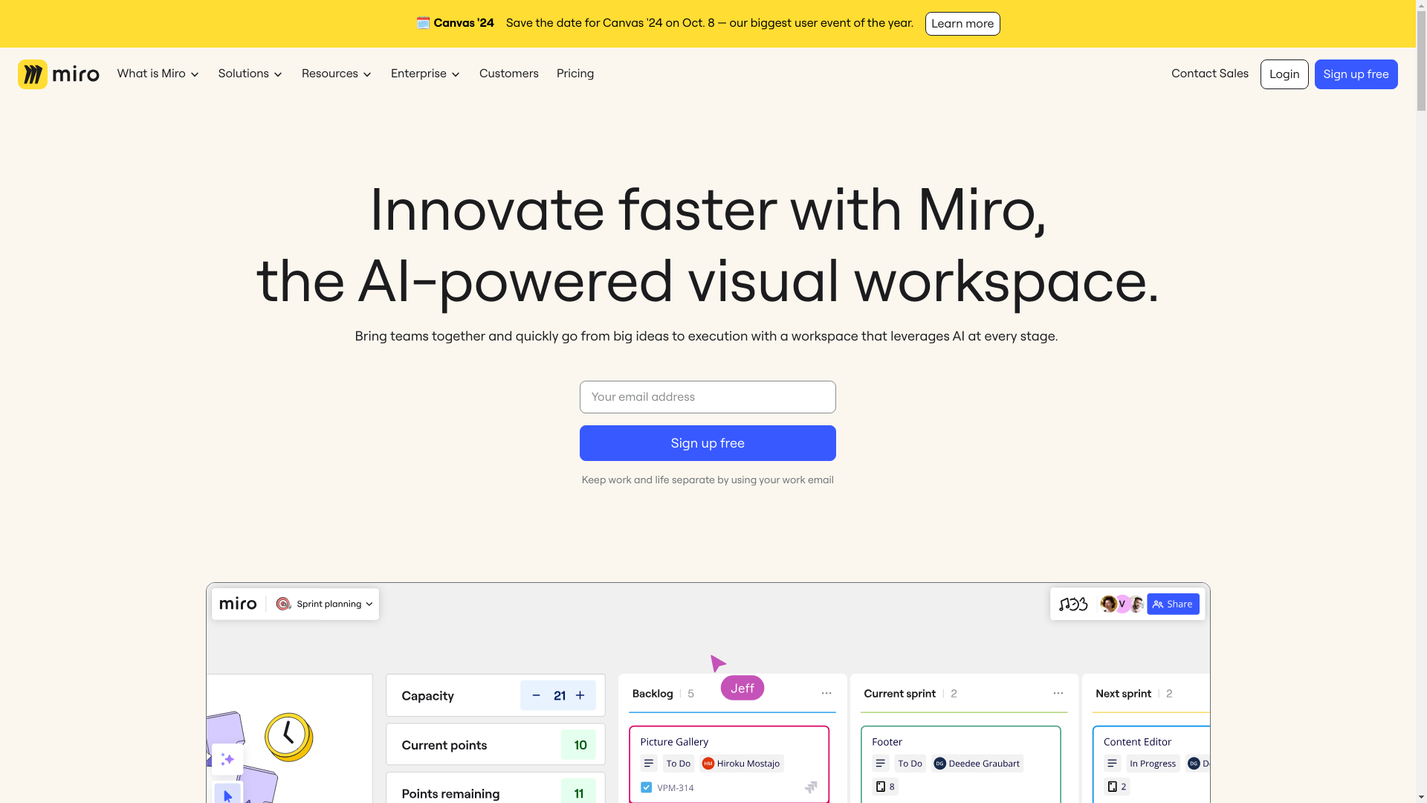1427x803 pixels.
Task: Click the miro logo in the board preview
Action: click(x=238, y=604)
